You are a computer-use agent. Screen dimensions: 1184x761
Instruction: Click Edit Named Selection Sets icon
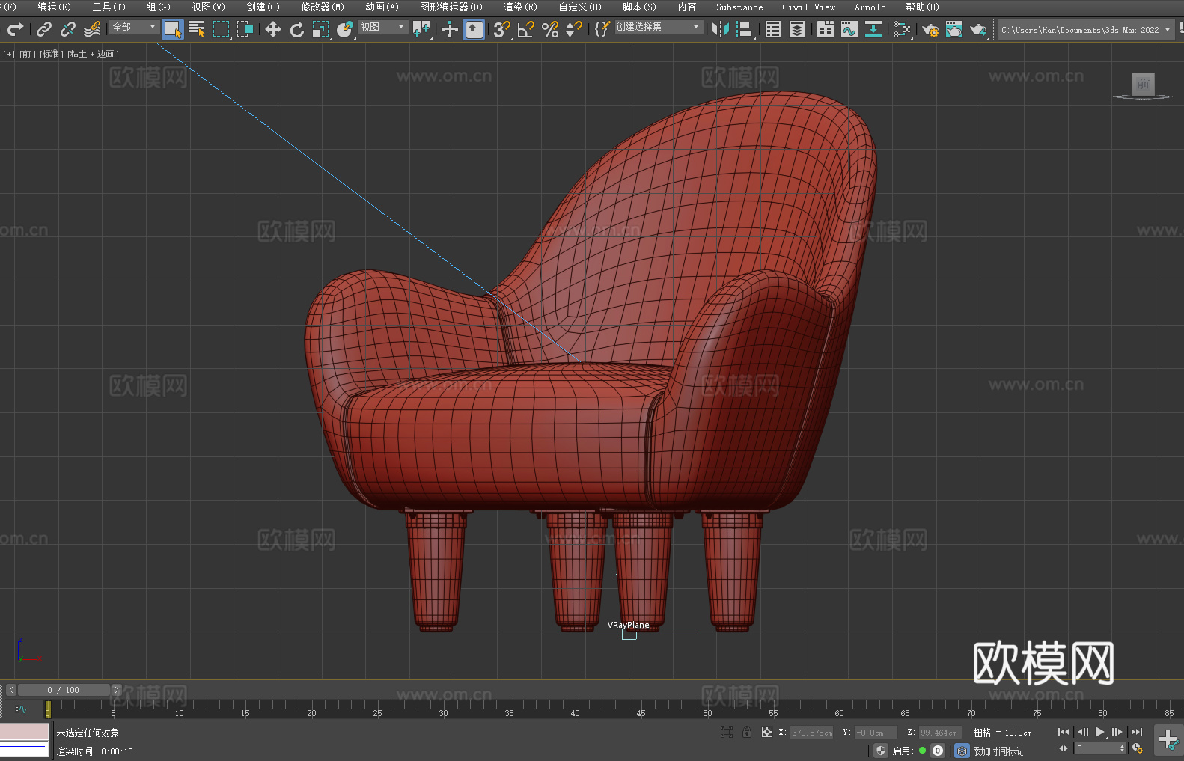[x=602, y=29]
